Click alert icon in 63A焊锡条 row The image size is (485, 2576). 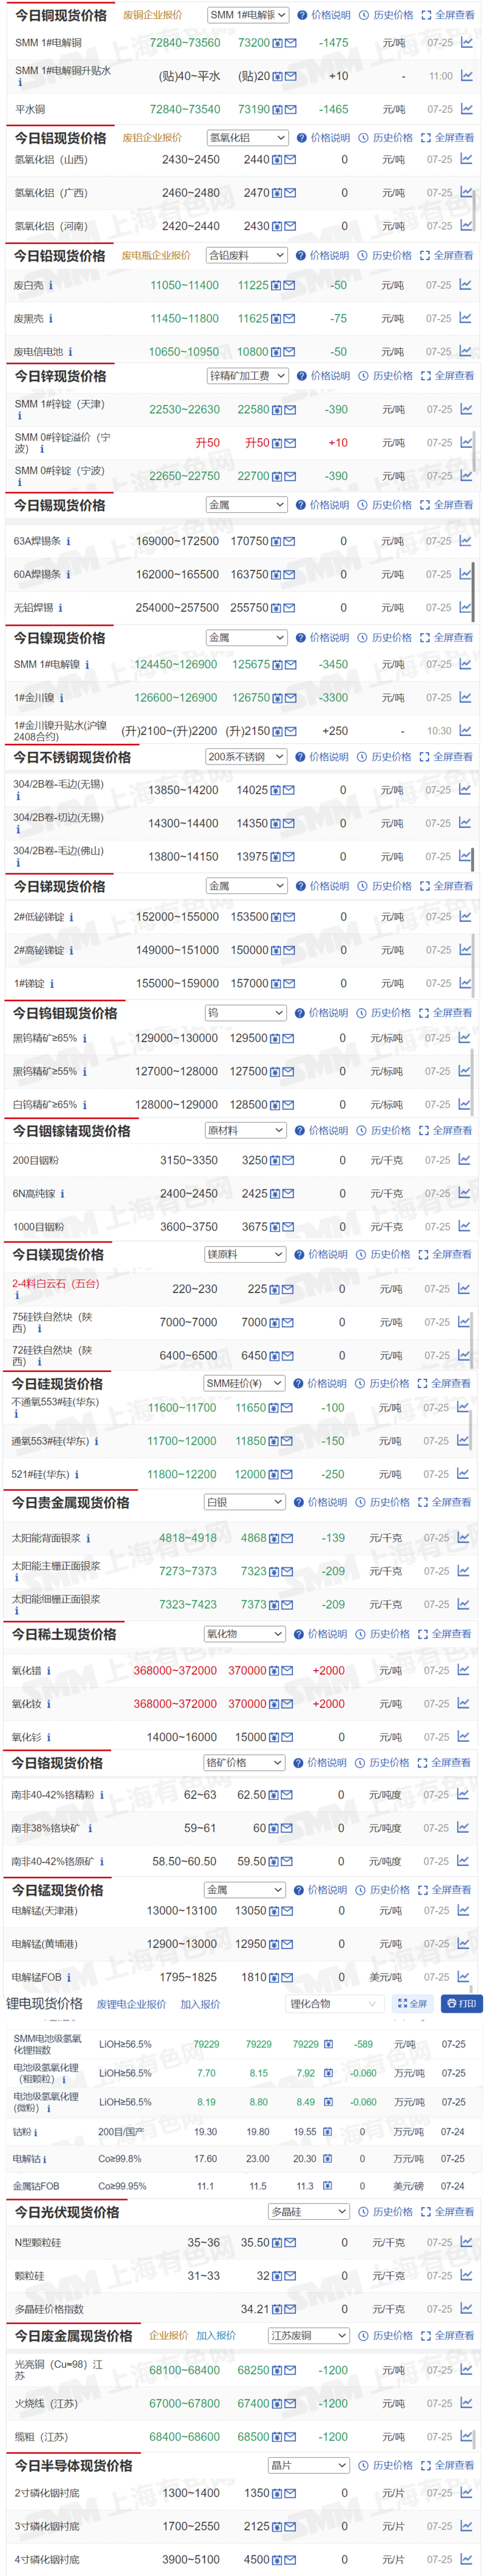pos(276,542)
